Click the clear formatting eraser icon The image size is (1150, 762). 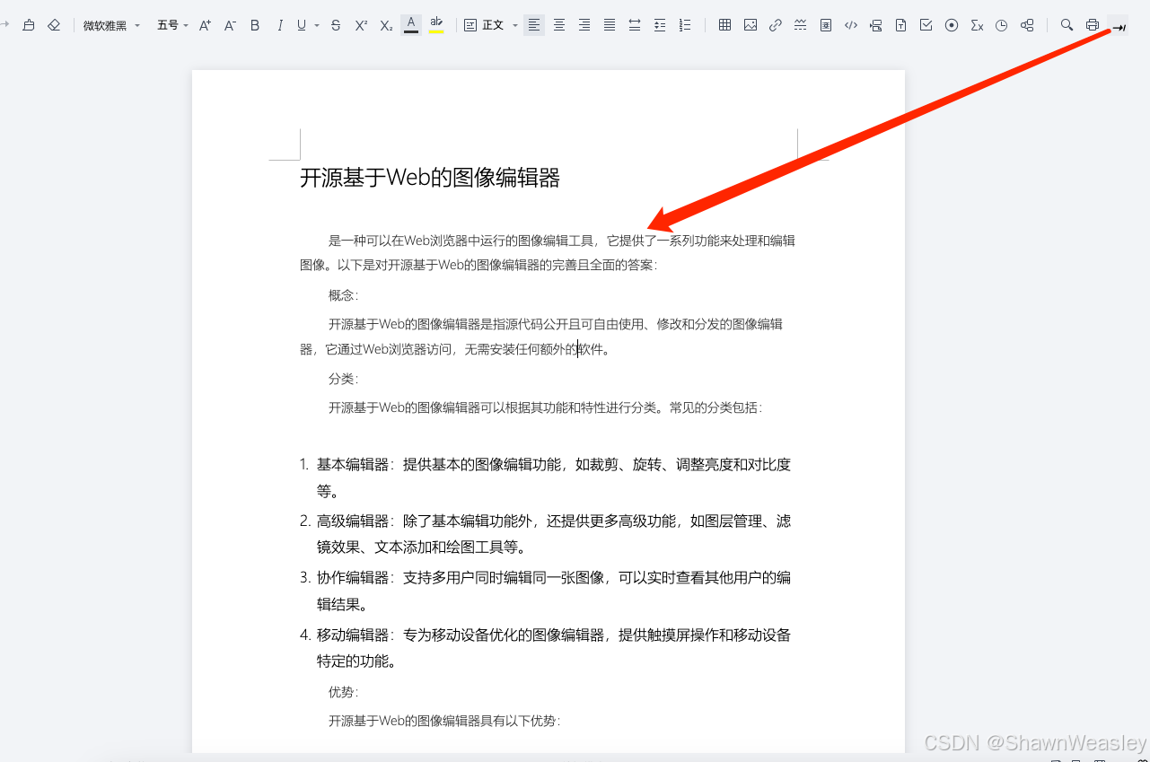(x=54, y=25)
